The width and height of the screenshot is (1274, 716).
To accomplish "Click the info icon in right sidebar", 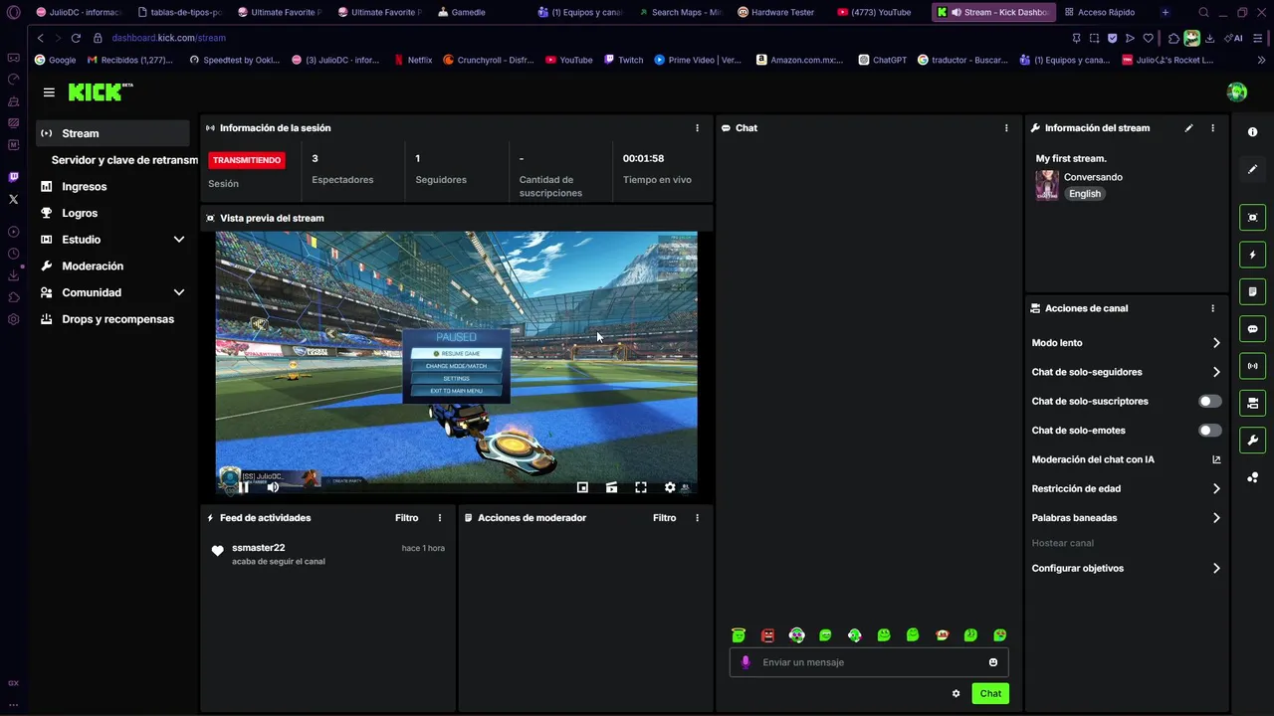I will click(1253, 132).
